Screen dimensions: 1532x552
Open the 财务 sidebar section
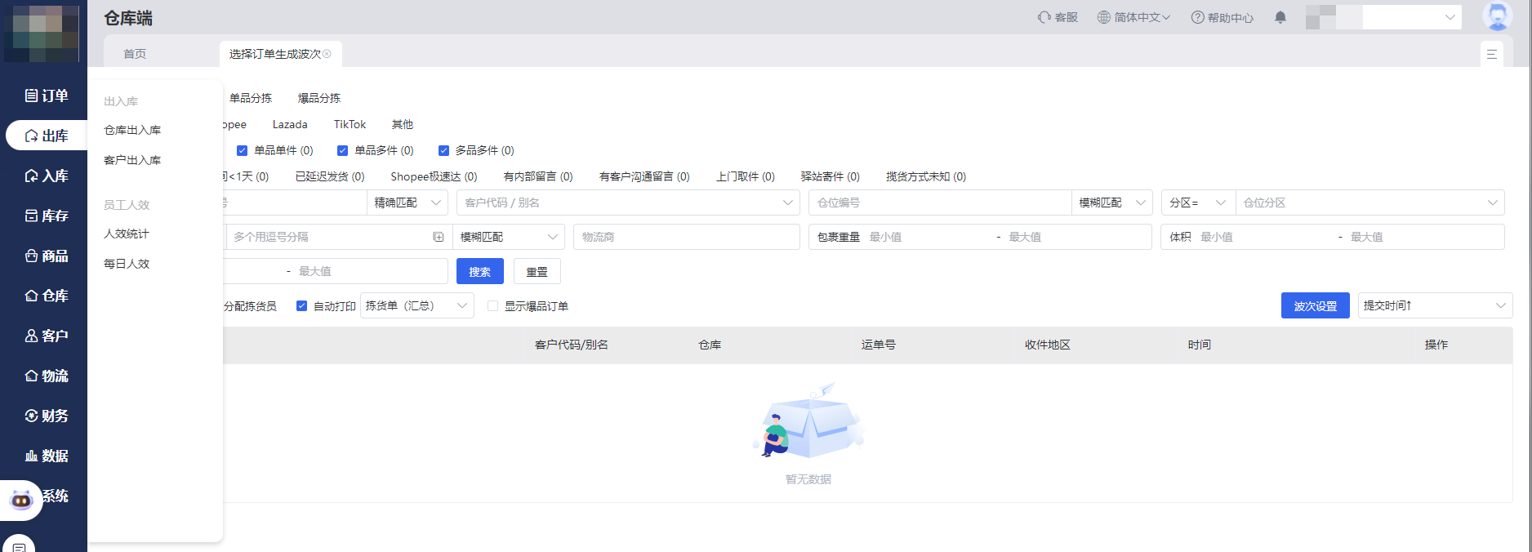46,416
